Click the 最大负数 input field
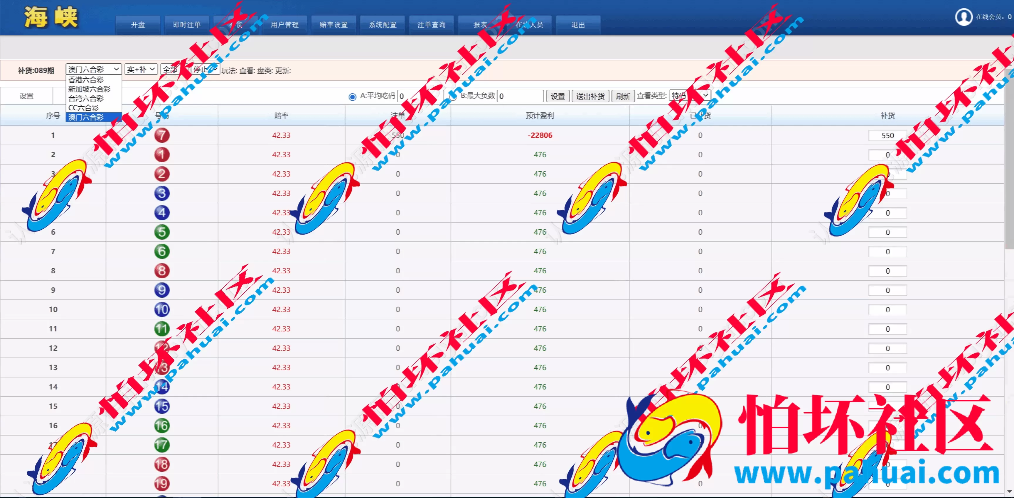 tap(521, 96)
